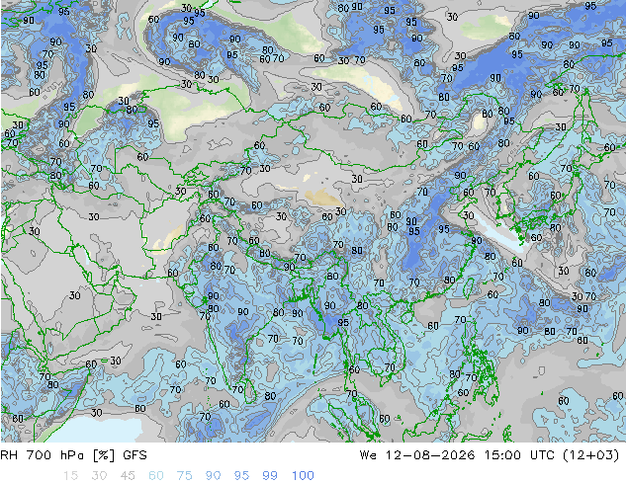Select the light blue legend value 60

[x=156, y=476]
